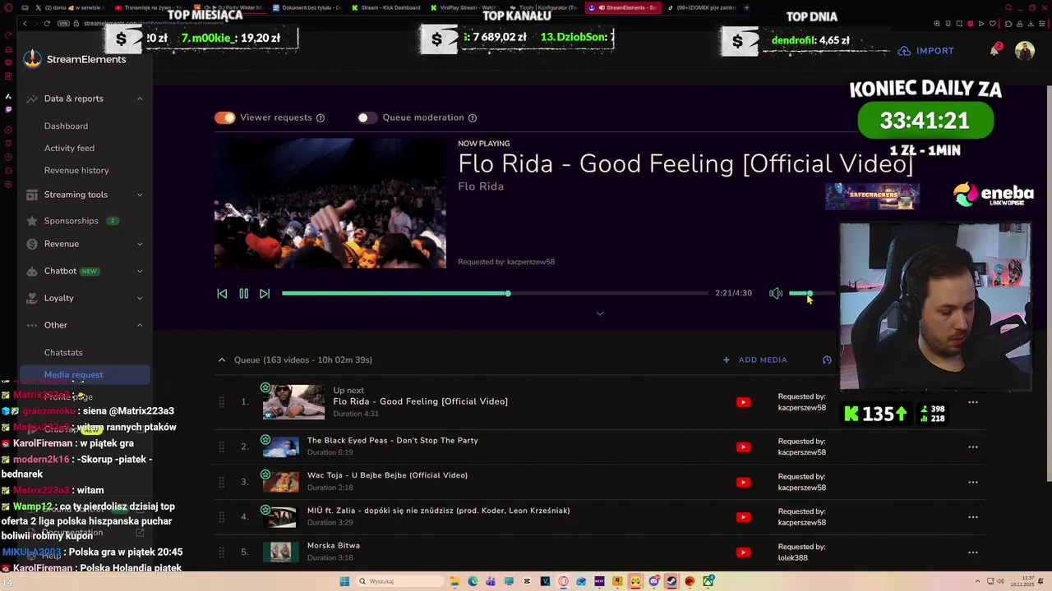
Task: Grab drag handle of queue item 3
Action: pos(221,482)
